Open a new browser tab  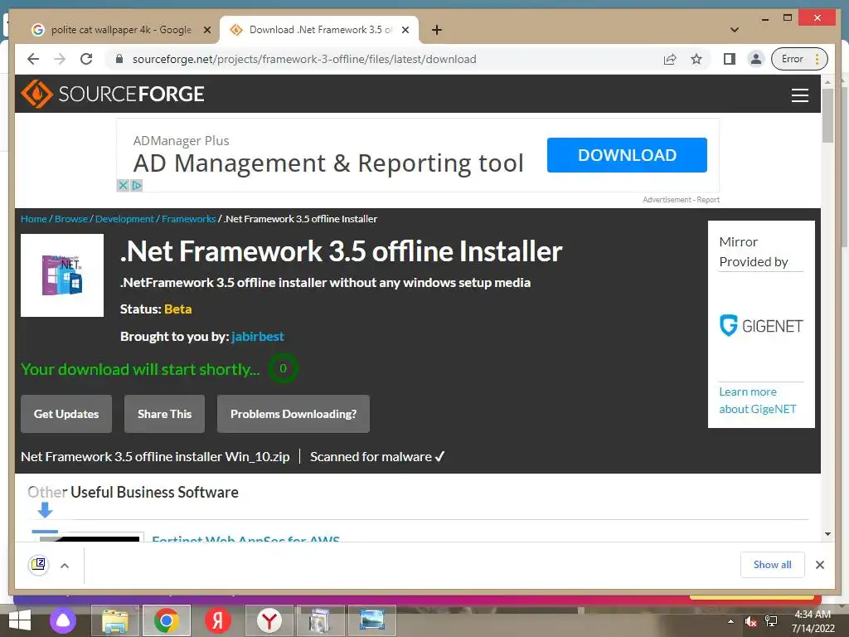(436, 30)
